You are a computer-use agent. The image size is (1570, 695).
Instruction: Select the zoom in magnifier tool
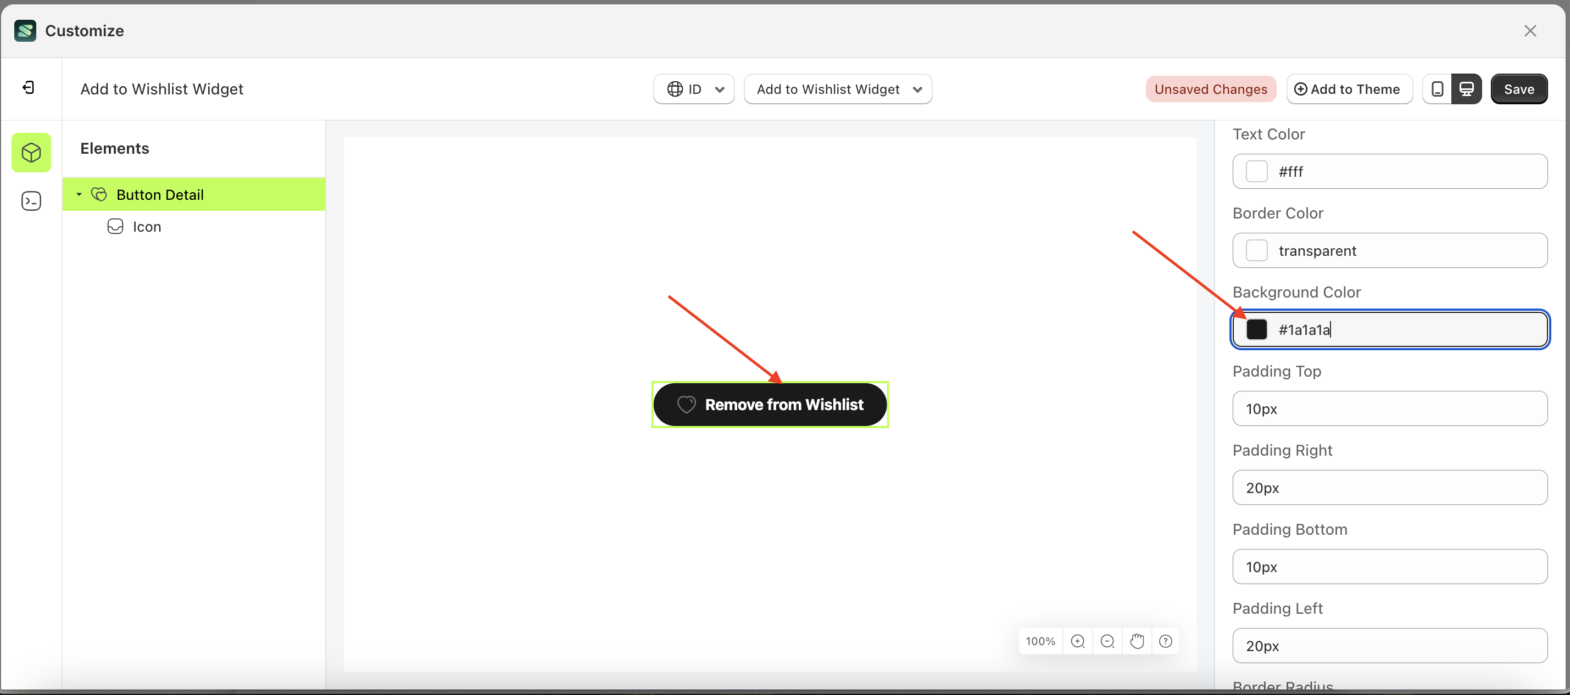1078,641
